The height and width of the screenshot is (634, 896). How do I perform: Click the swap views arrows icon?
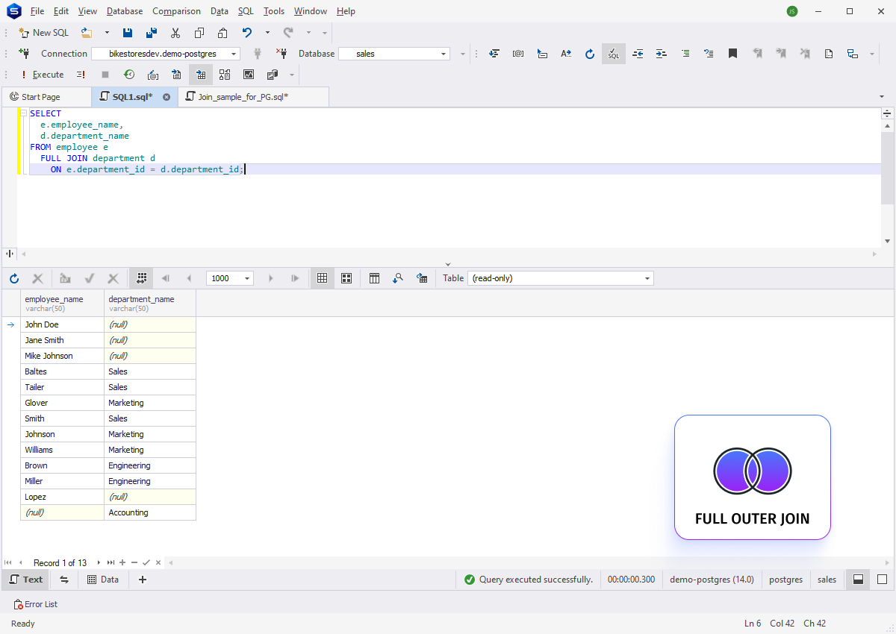tap(64, 580)
